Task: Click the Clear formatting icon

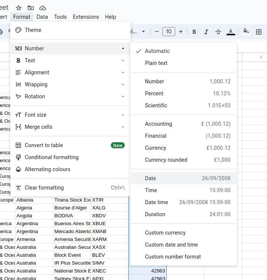Action: click(x=18, y=188)
